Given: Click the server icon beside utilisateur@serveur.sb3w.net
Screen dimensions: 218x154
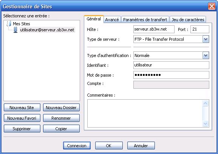Looking at the screenshot, I should pyautogui.click(x=15, y=30).
